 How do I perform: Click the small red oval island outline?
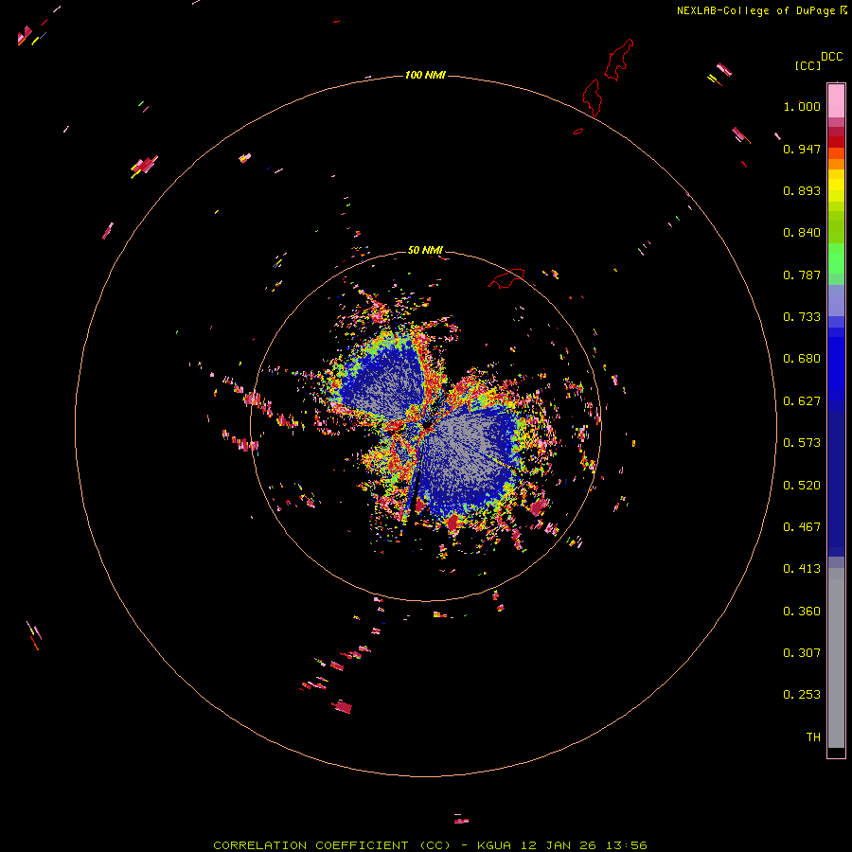tap(578, 131)
